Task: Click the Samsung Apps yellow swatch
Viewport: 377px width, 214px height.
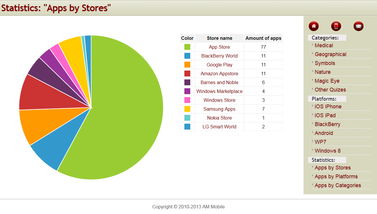Action: 187,109
